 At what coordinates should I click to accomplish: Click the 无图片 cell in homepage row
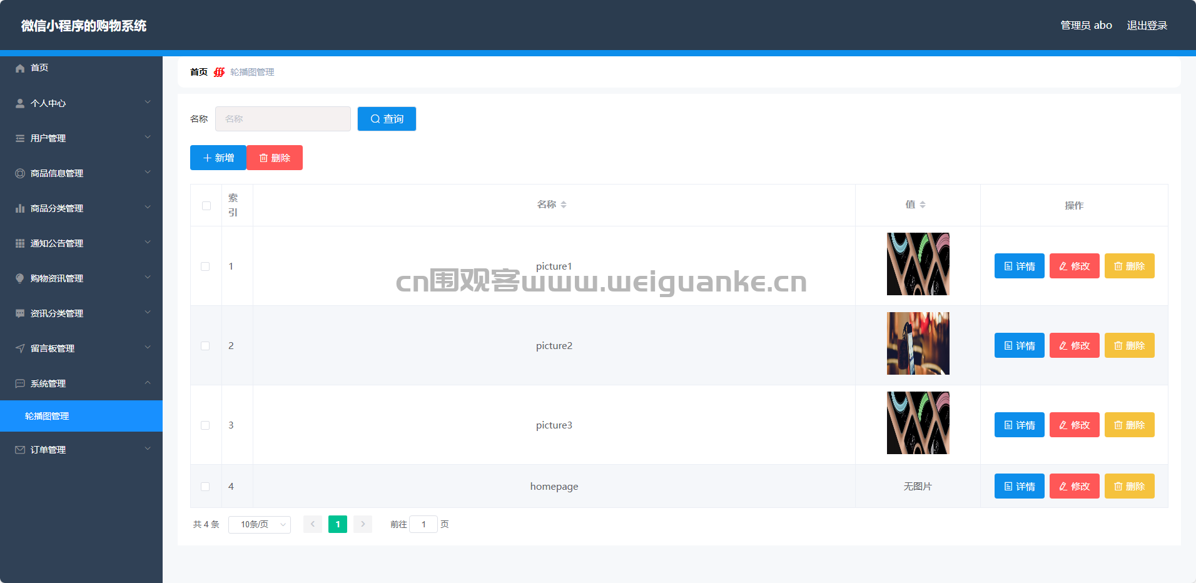click(x=918, y=486)
